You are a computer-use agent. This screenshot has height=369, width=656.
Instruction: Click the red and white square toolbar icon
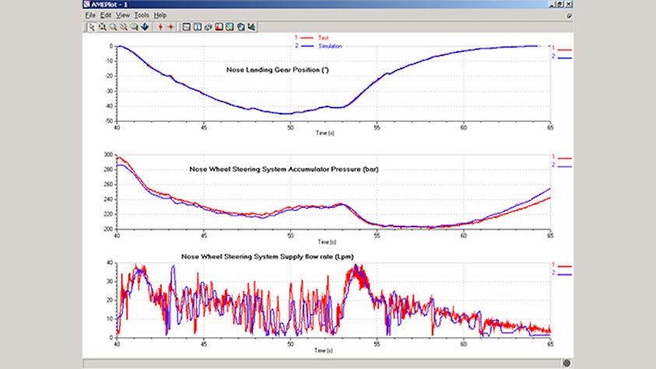coord(219,27)
